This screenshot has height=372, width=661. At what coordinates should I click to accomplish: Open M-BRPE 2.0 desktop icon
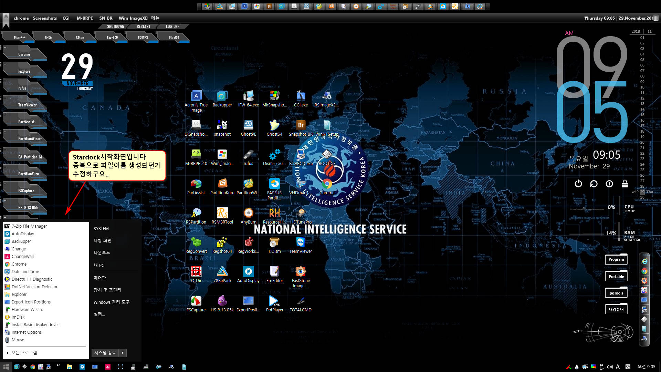pyautogui.click(x=196, y=157)
